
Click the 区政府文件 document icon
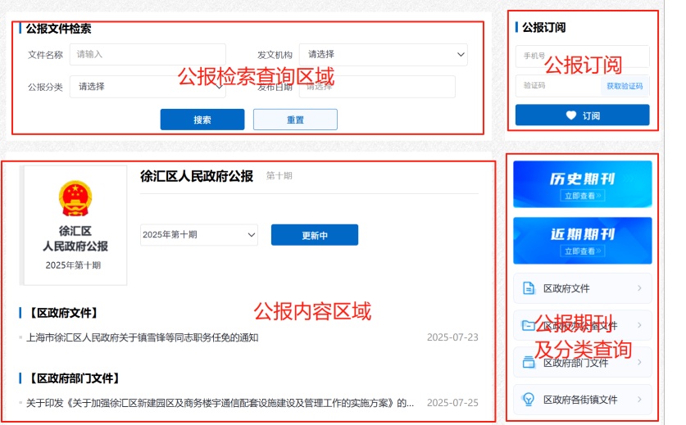point(529,288)
